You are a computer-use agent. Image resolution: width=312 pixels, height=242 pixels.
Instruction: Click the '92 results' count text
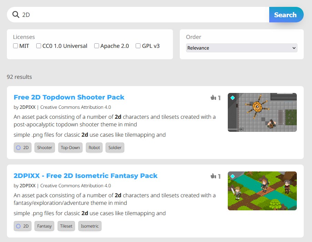point(19,77)
